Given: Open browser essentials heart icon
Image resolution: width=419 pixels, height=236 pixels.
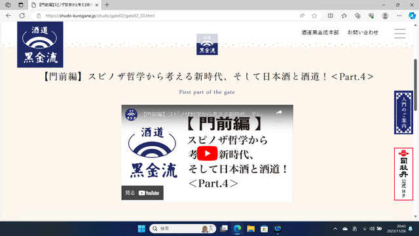Looking at the screenshot, I should coord(371,16).
